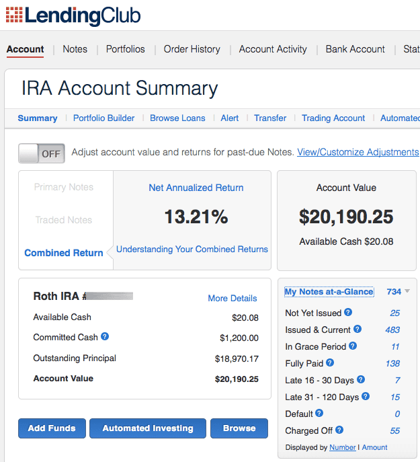Click the Issued & Current count 483
Screen dimensions: 420x462
click(x=392, y=330)
